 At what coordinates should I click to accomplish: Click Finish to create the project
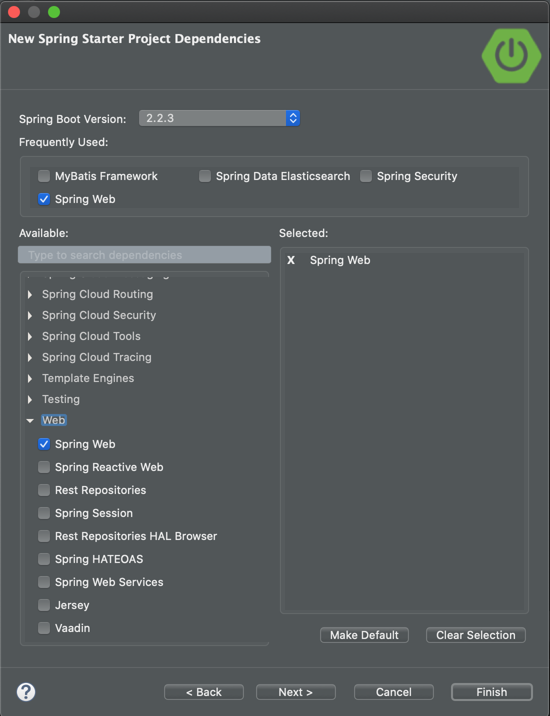[x=491, y=692]
